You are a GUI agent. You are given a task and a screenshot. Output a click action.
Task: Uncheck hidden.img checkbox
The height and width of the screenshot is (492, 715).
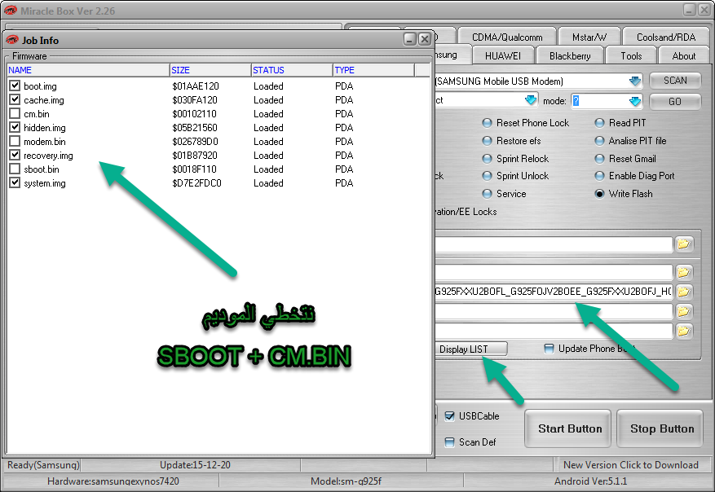(x=15, y=127)
